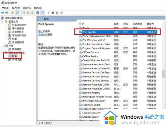Click the Restart service icon

[61, 13]
